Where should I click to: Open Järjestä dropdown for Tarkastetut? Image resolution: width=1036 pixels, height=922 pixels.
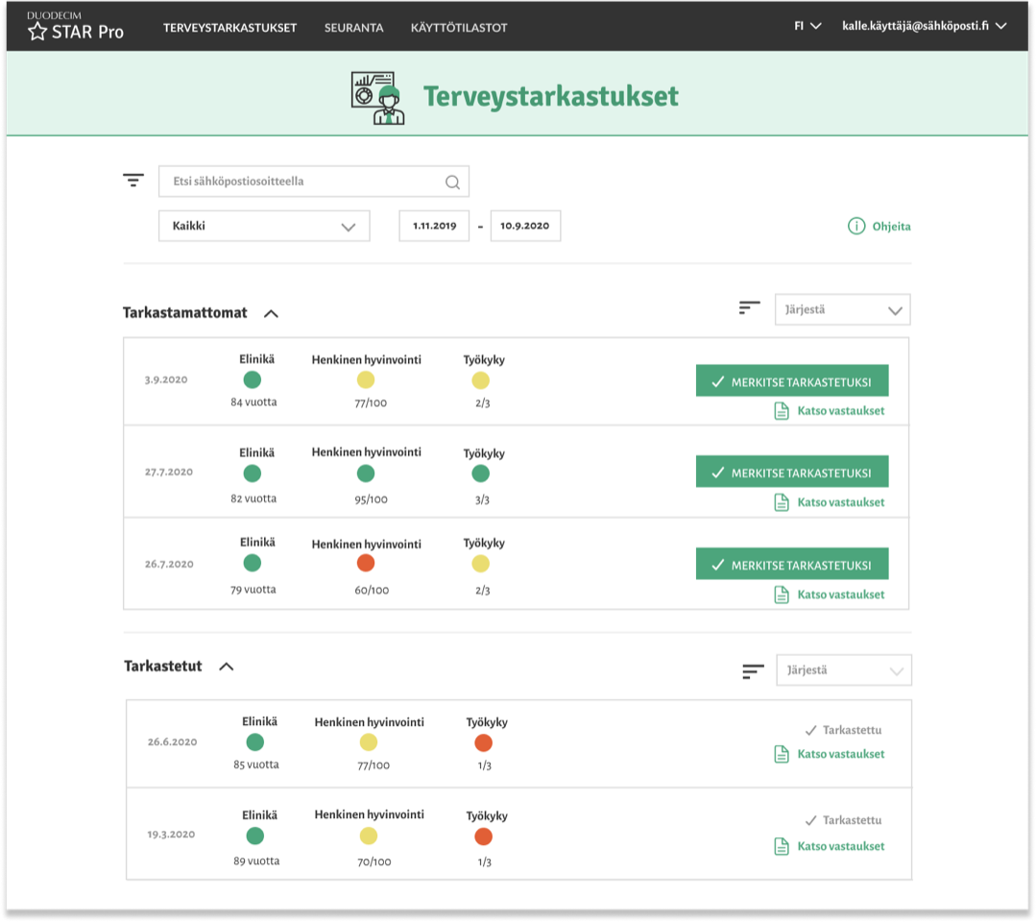tap(844, 670)
